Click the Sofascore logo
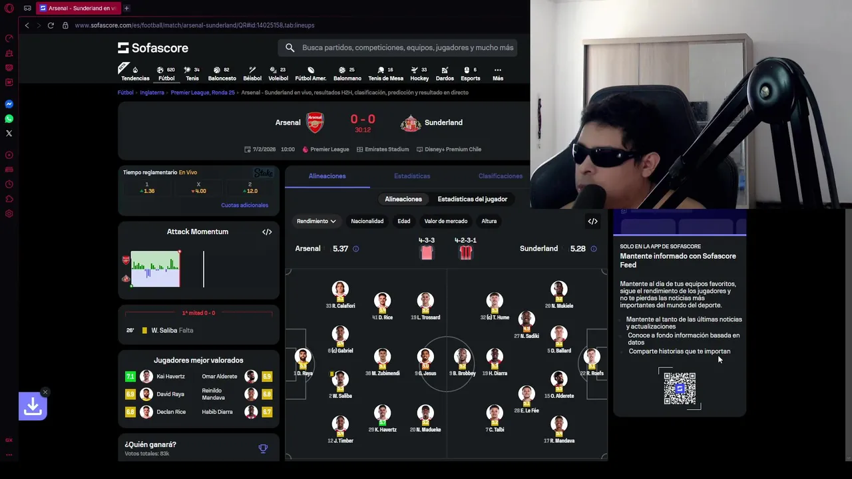 [x=153, y=48]
